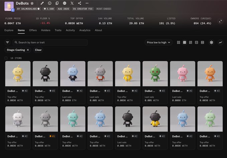Open the About tab
Image resolution: width=227 pixels, height=158 pixels.
98,30
